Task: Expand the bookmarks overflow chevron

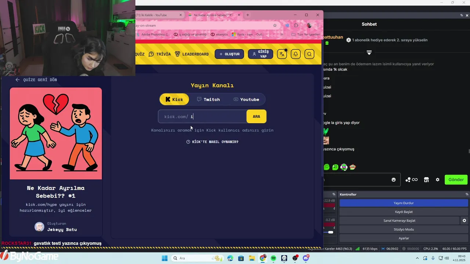Action: pyautogui.click(x=282, y=34)
